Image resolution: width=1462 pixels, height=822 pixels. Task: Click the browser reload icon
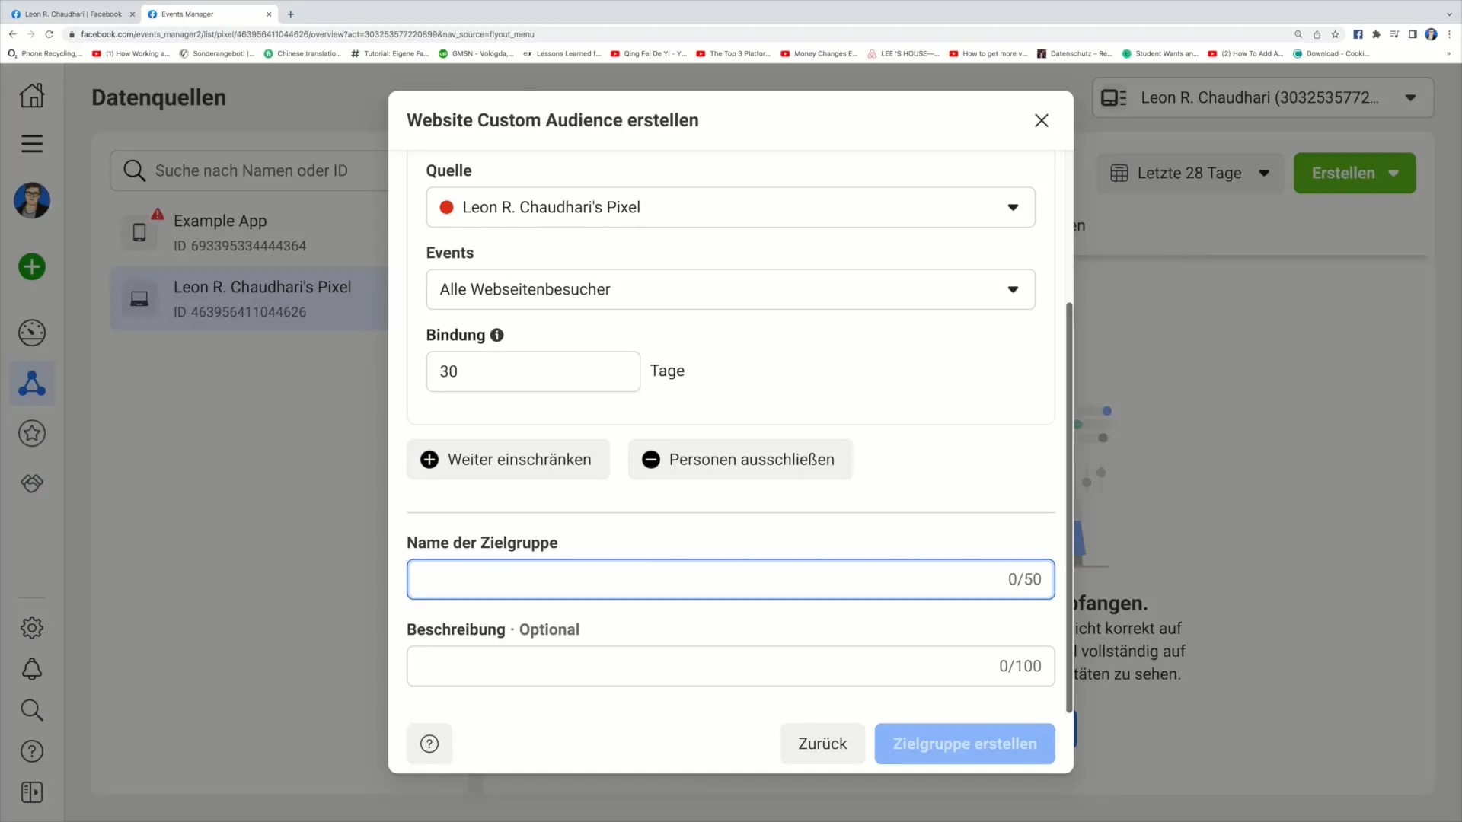49,34
